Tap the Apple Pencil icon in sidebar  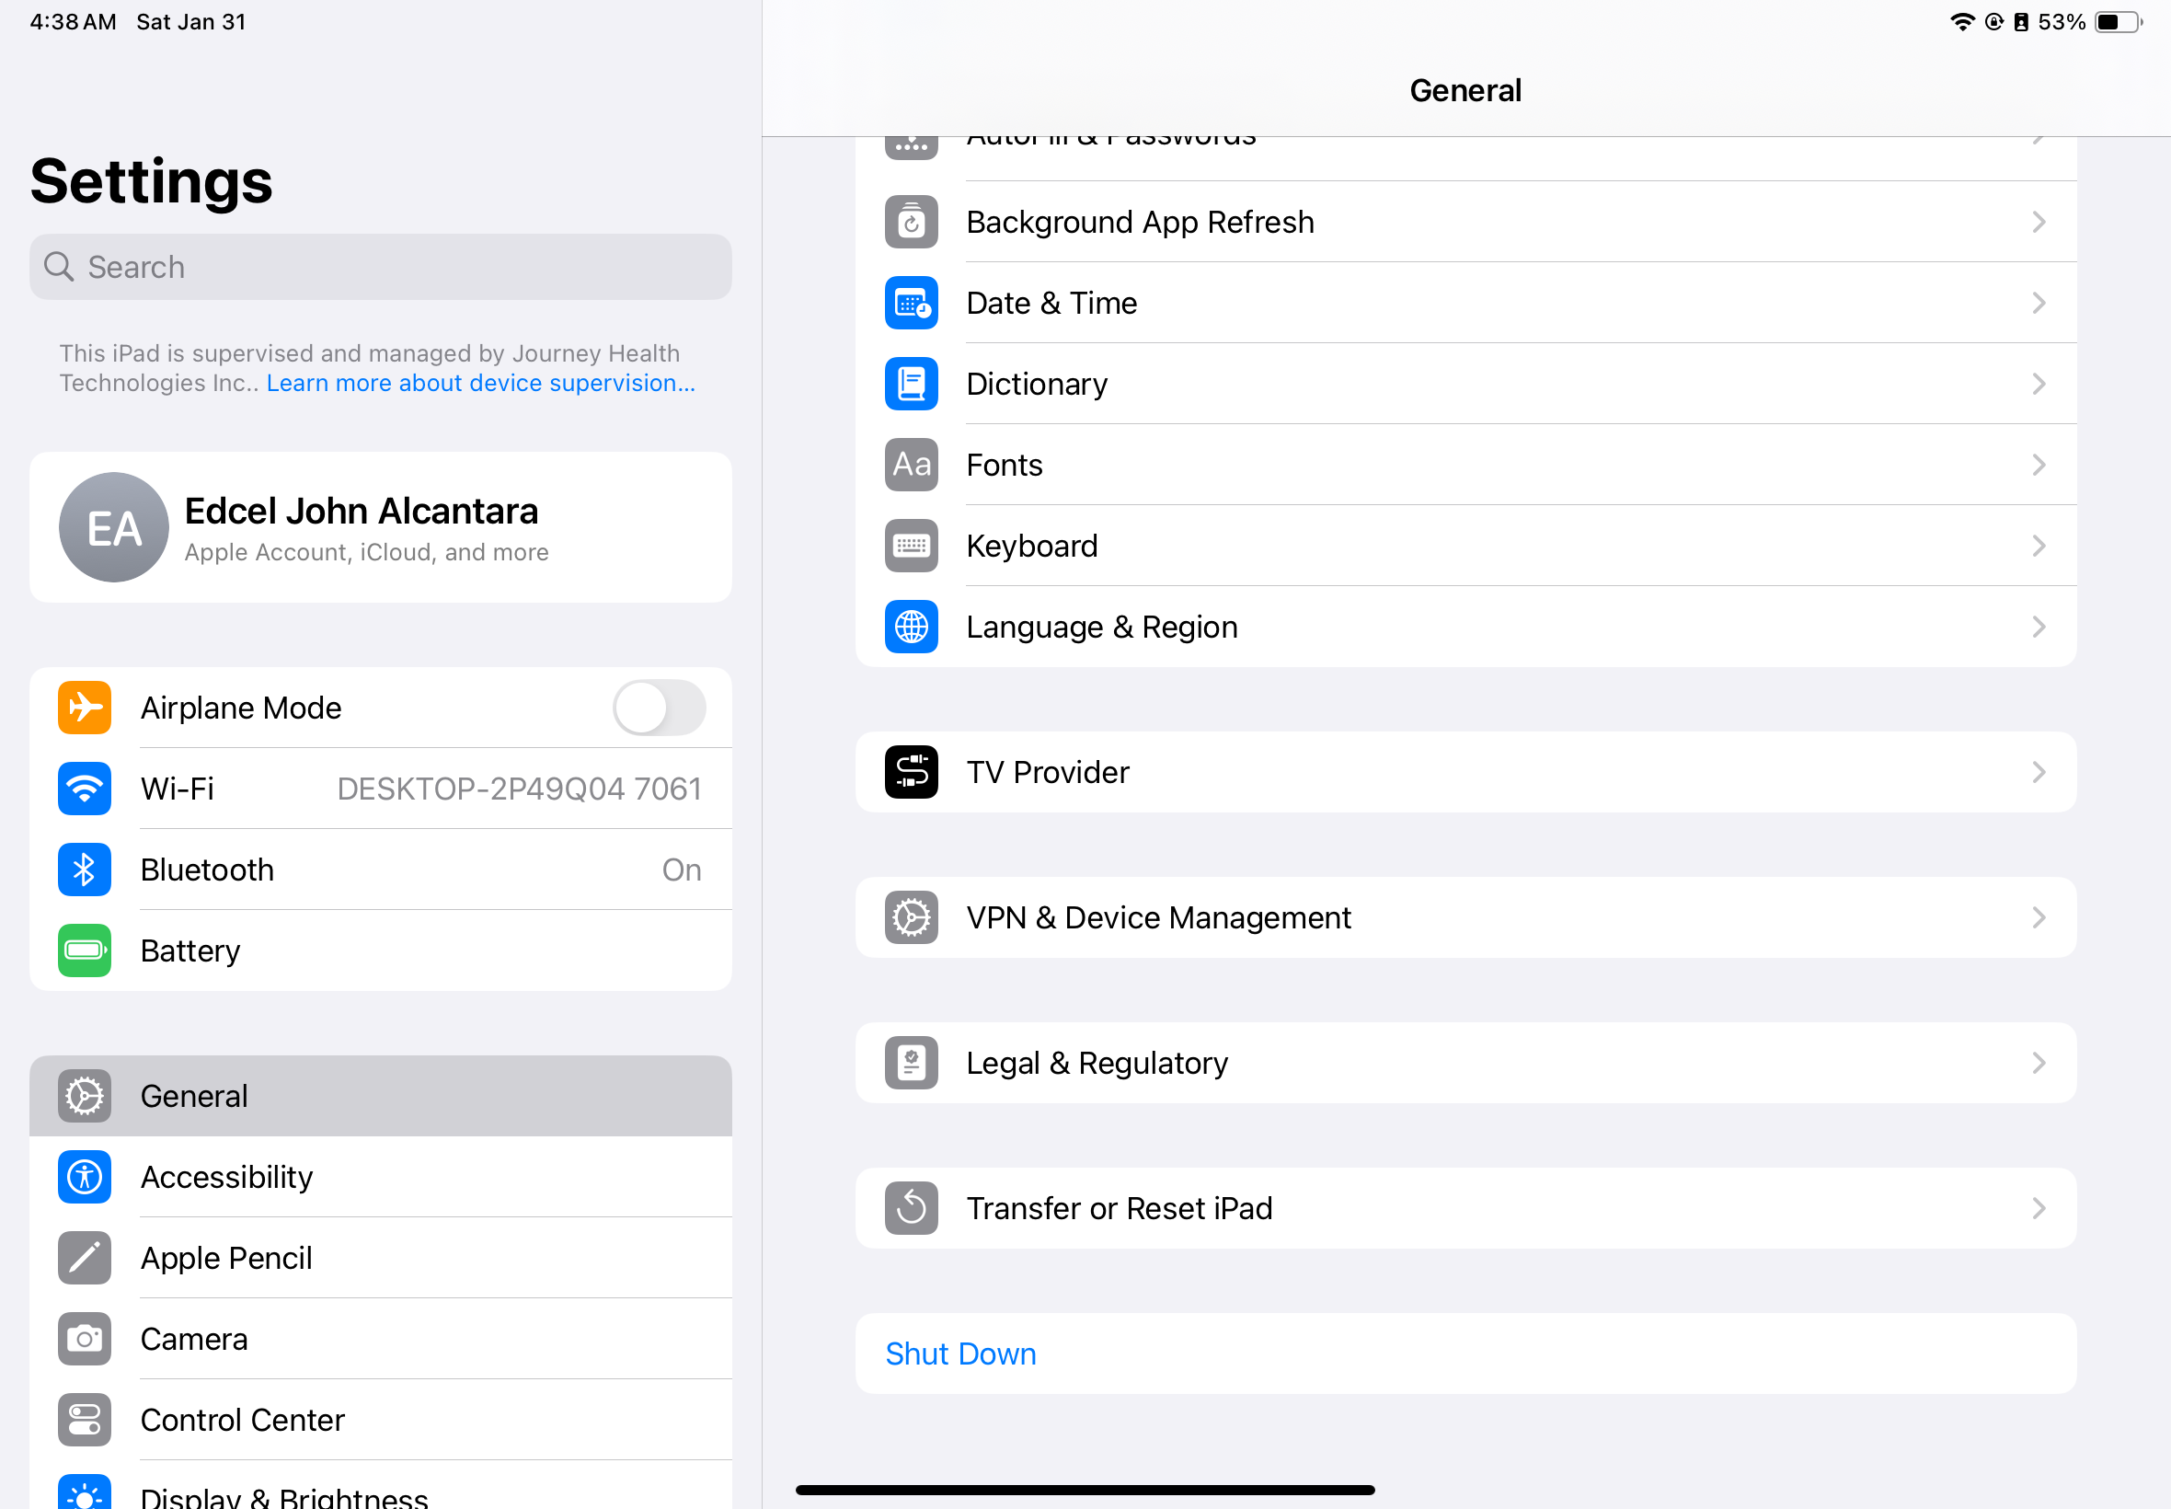point(84,1259)
